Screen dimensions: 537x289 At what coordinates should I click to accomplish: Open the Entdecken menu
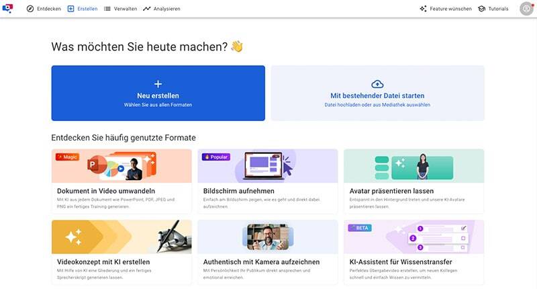tap(44, 9)
